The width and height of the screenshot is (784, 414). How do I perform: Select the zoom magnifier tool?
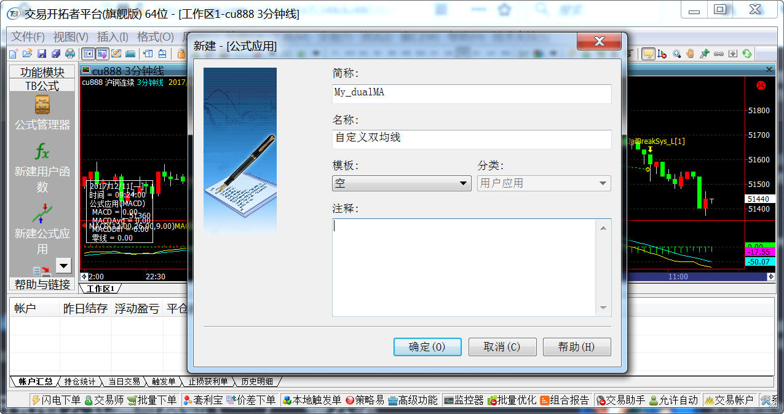(676, 54)
